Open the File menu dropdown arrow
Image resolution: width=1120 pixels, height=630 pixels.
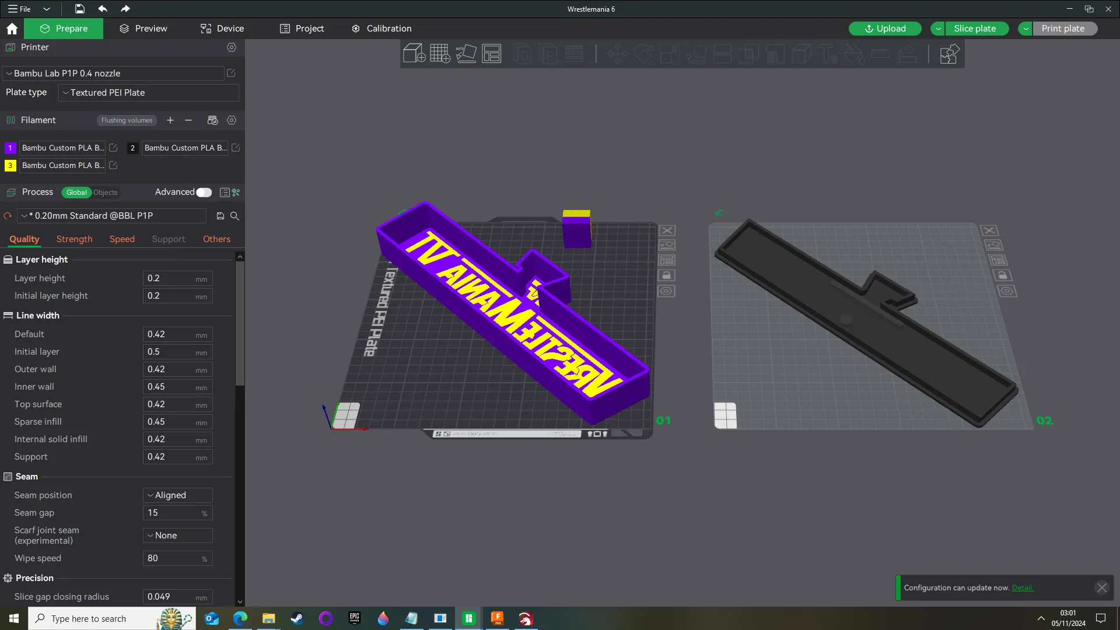point(47,9)
